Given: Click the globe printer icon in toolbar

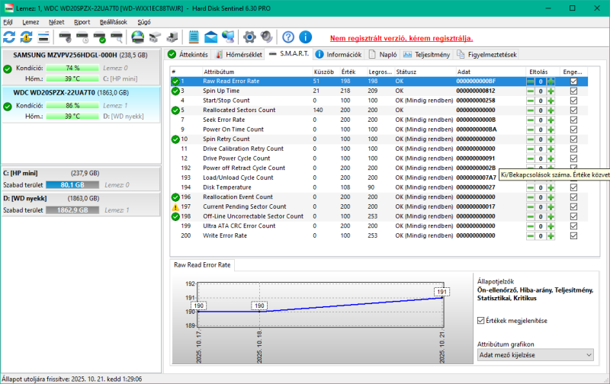Looking at the screenshot, I should [137, 37].
